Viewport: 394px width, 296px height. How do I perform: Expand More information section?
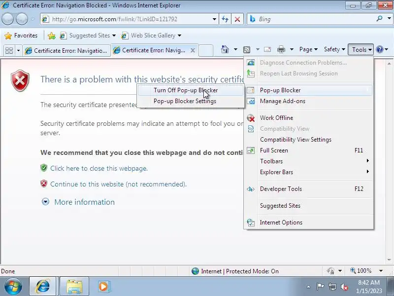(x=78, y=202)
